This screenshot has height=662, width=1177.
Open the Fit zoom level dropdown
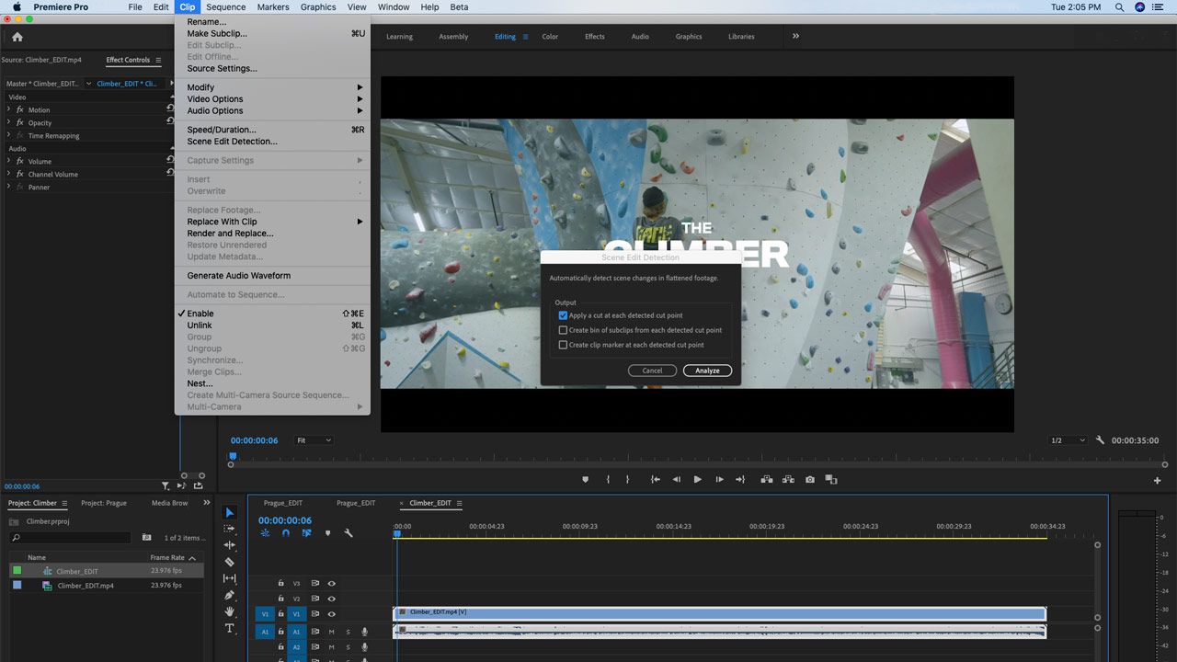[x=314, y=440]
